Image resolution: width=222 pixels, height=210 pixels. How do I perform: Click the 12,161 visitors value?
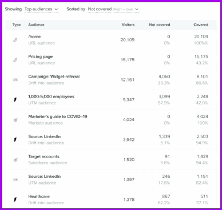point(128,80)
